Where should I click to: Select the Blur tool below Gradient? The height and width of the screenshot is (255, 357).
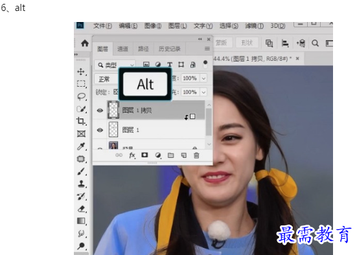click(x=81, y=234)
